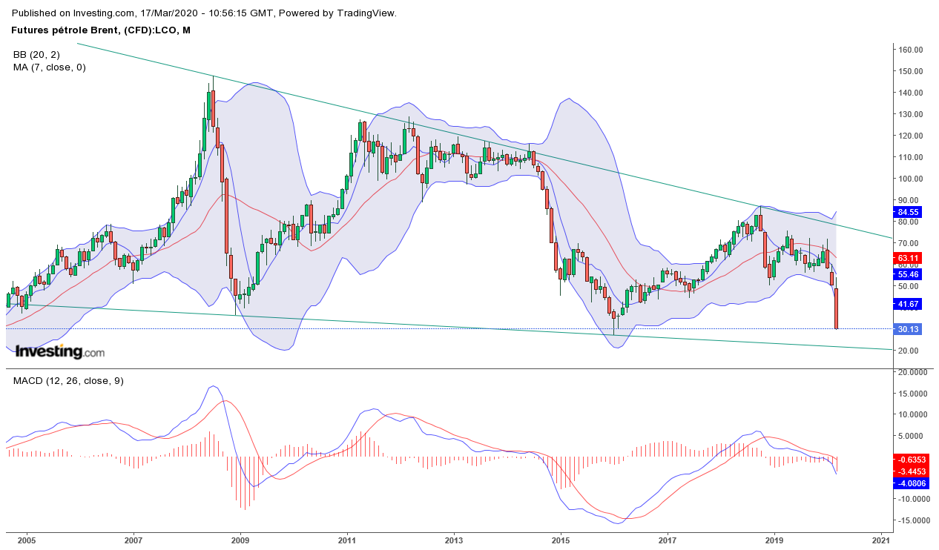Viewport: 939px width, 550px height.
Task: Click the MACD axis label -15.0000
Action: [913, 520]
